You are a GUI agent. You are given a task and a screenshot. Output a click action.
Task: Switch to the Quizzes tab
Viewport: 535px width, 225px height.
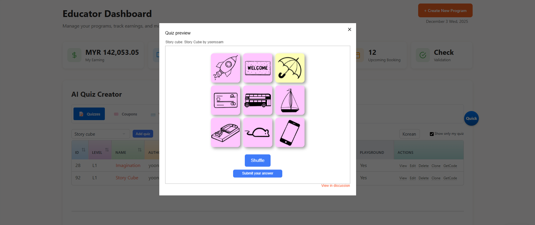89,114
